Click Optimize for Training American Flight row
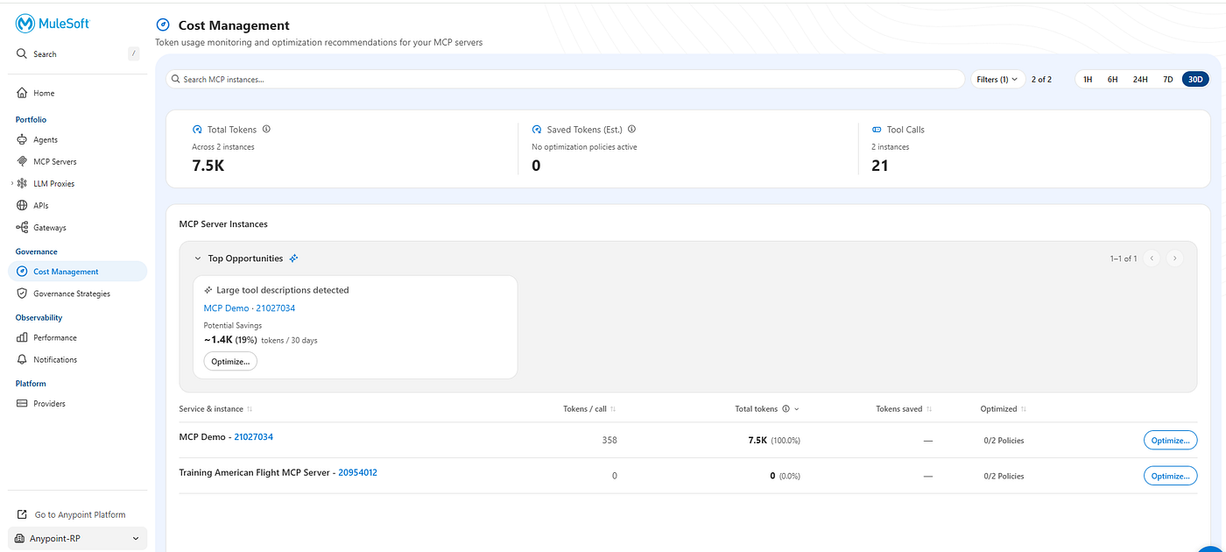 click(1170, 476)
